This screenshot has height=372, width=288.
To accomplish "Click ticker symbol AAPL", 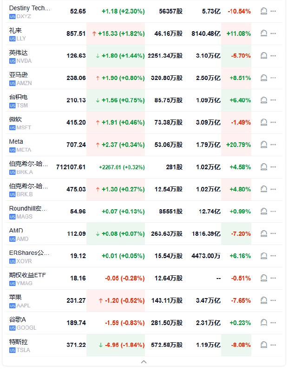I will click(23, 306).
